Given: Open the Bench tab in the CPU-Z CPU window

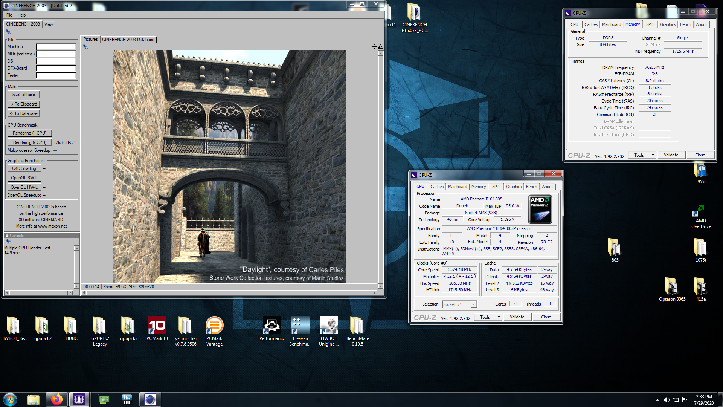Looking at the screenshot, I should [531, 187].
